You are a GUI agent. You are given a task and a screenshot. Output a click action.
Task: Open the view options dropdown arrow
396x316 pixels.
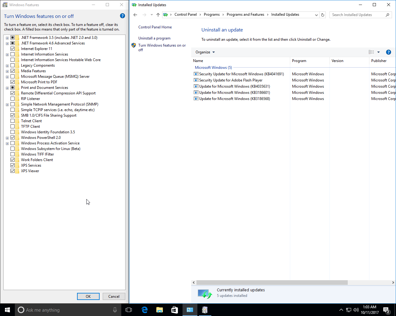point(378,52)
